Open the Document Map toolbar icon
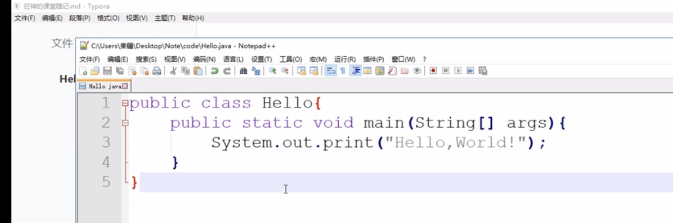This screenshot has width=673, height=223. click(380, 71)
